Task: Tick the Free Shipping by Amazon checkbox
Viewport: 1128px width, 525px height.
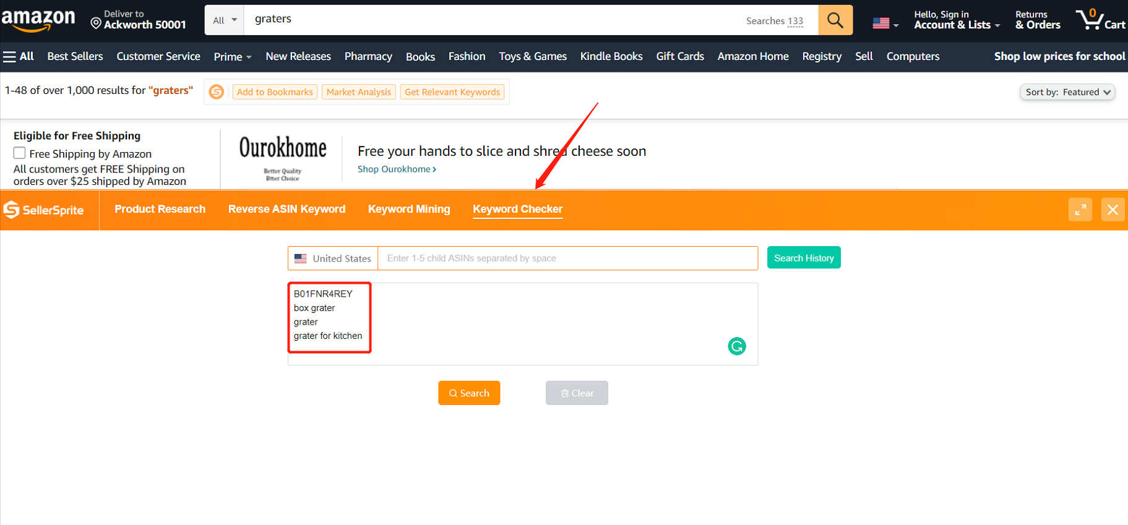Action: 20,153
